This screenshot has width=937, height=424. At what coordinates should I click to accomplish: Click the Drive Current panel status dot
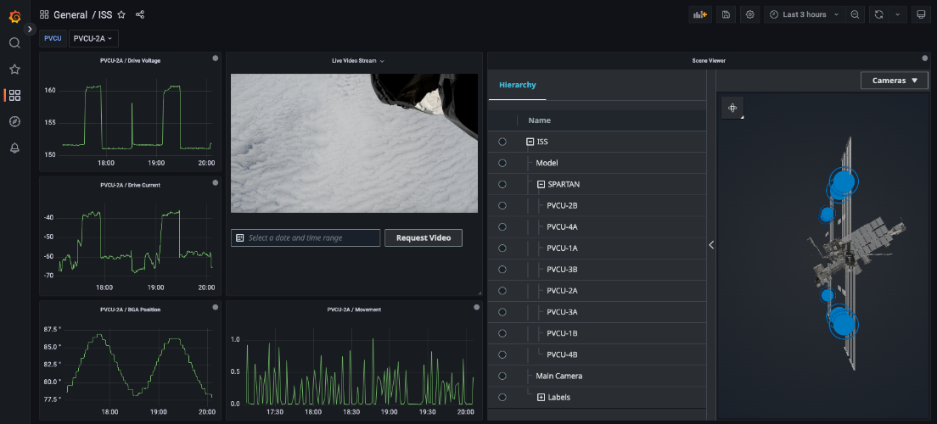(x=215, y=182)
